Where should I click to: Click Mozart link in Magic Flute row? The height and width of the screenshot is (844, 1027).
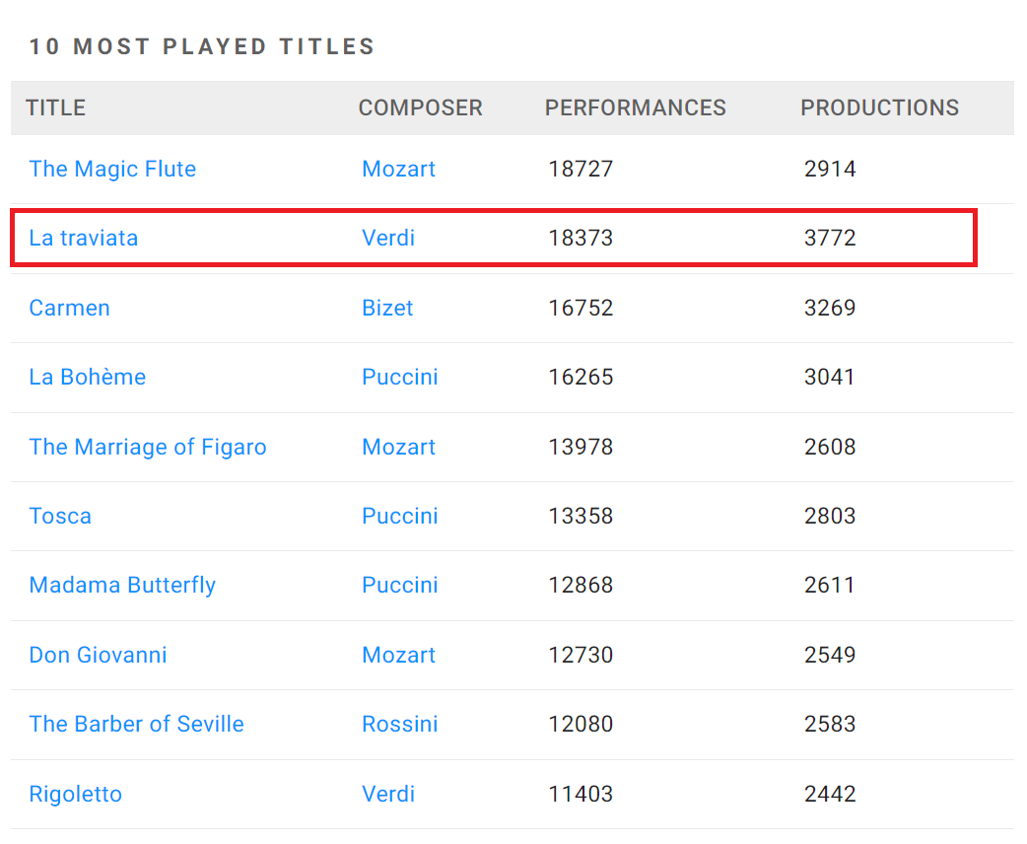coord(399,169)
